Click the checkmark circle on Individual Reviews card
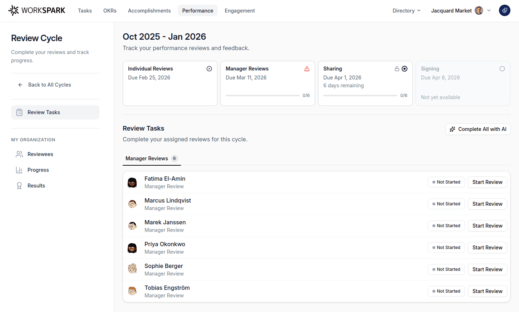The image size is (519, 312). coord(209,68)
